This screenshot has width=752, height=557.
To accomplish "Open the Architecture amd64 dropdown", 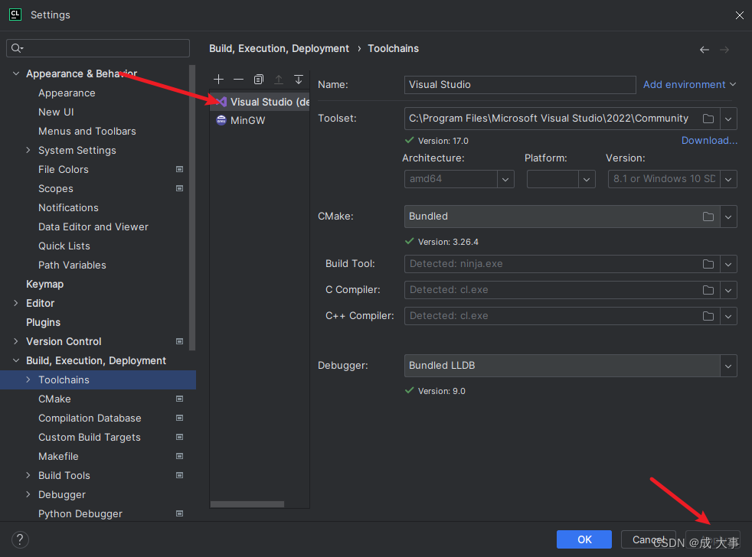I will [505, 179].
